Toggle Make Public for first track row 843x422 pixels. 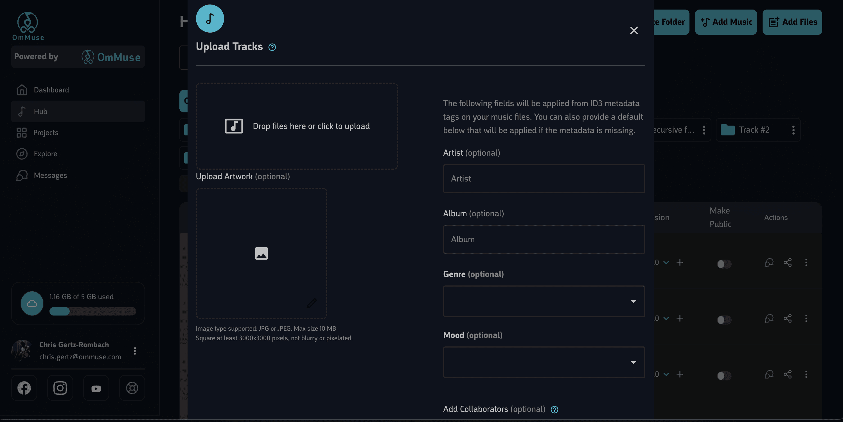[723, 264]
